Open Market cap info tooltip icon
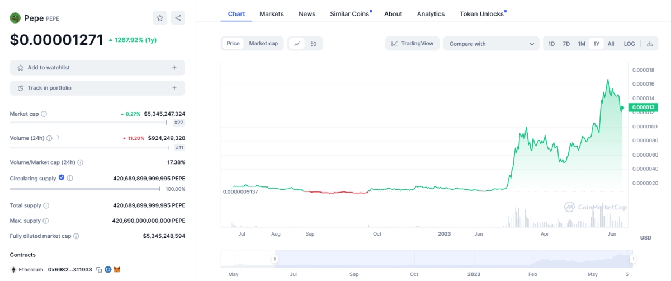 tap(44, 114)
